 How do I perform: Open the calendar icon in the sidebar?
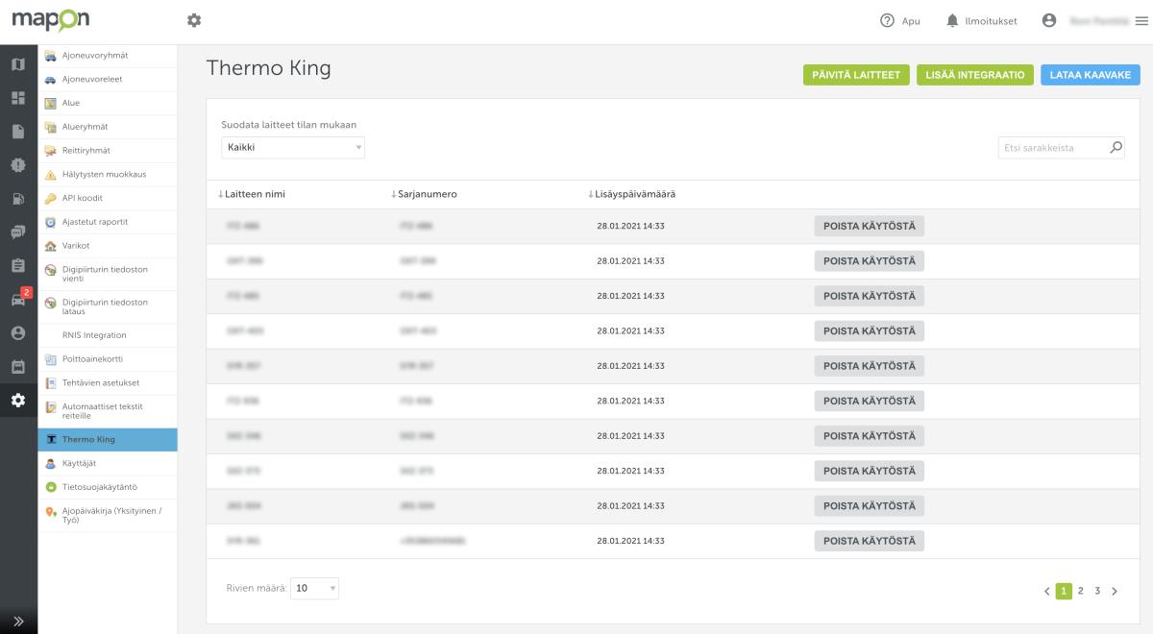coord(18,366)
